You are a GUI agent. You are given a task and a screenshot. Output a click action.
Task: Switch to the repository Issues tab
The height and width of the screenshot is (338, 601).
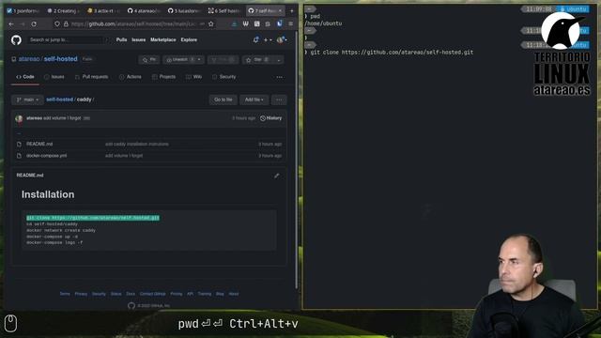[x=54, y=77]
